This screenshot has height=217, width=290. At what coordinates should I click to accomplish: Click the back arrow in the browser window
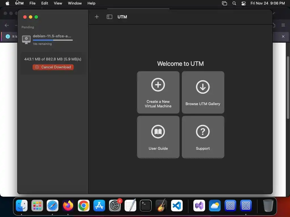pos(7,25)
